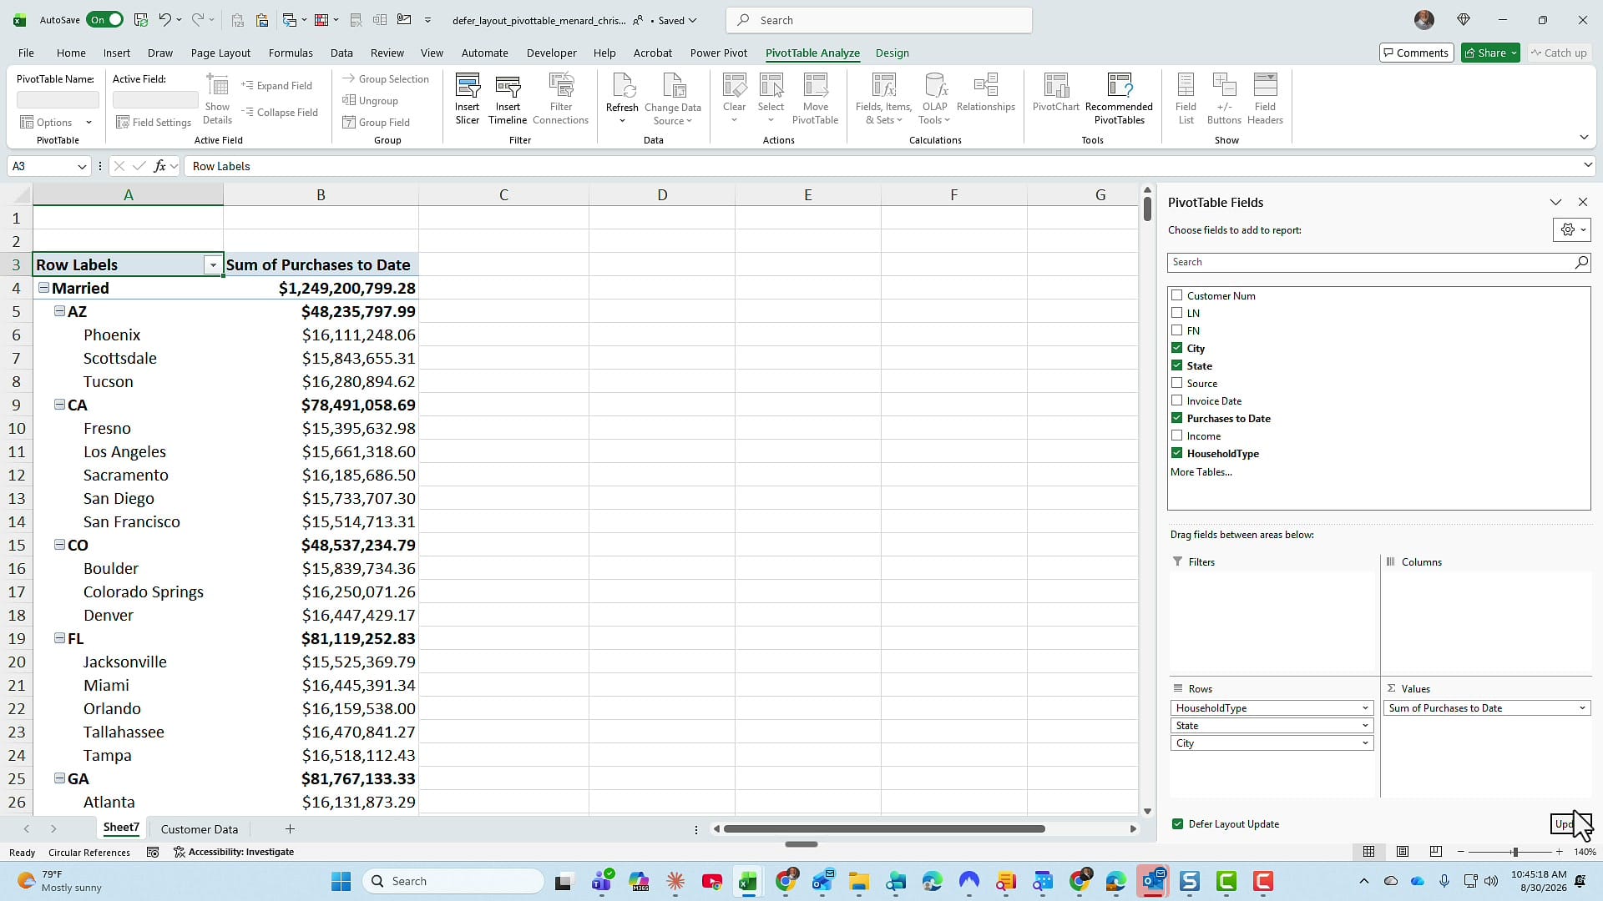The height and width of the screenshot is (901, 1603).
Task: Uncheck the City field
Action: pos(1176,348)
